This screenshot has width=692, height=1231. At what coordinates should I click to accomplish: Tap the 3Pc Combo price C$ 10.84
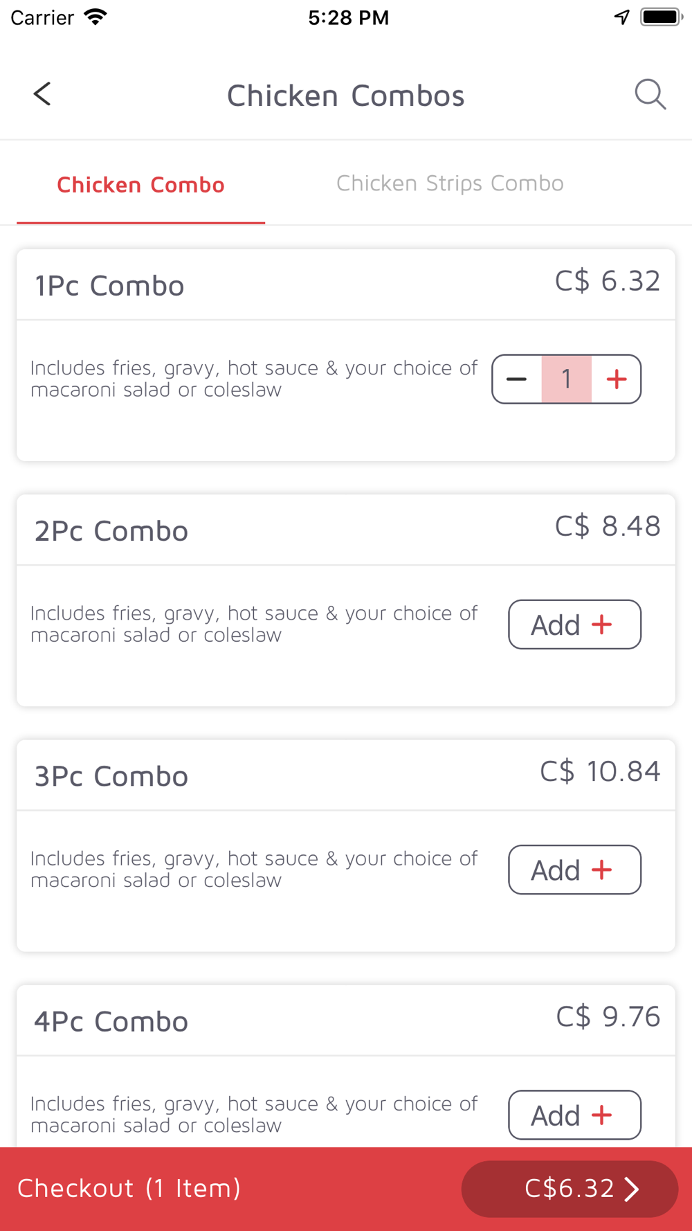coord(600,771)
